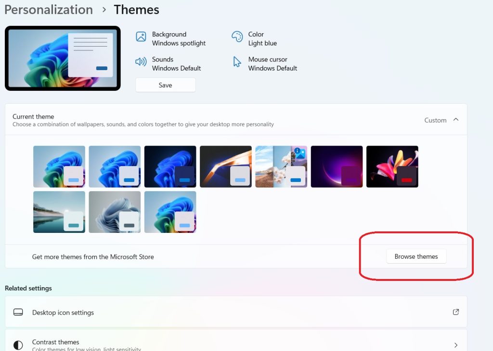Viewport: 493px width, 351px height.
Task: Click the external link icon for Desktop icon settings
Action: 455,312
